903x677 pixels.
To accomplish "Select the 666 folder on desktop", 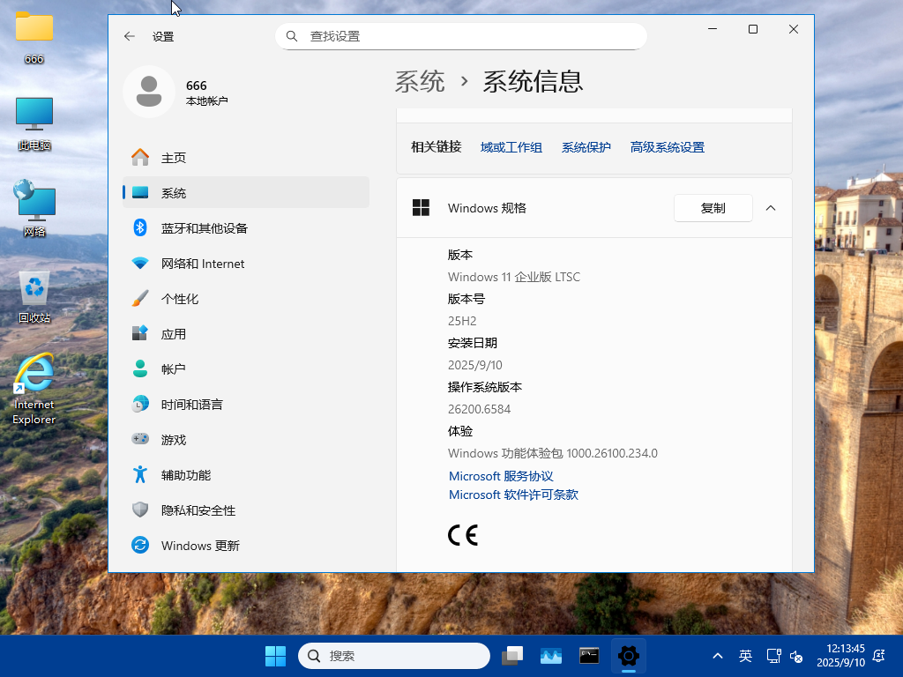I will click(x=34, y=38).
